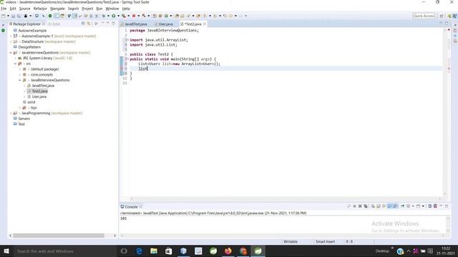Viewport: 458px width, 257px height.
Task: Click the New file toolbar icon
Action: pyautogui.click(x=3, y=16)
